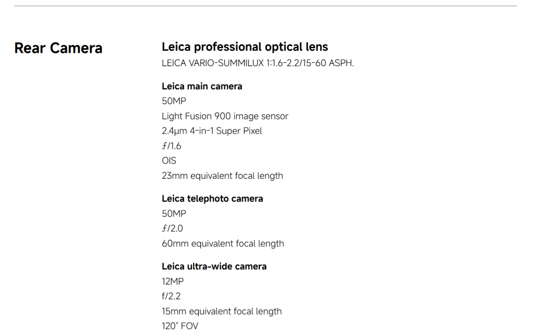Click the 60mm equivalent focal length text

(223, 244)
